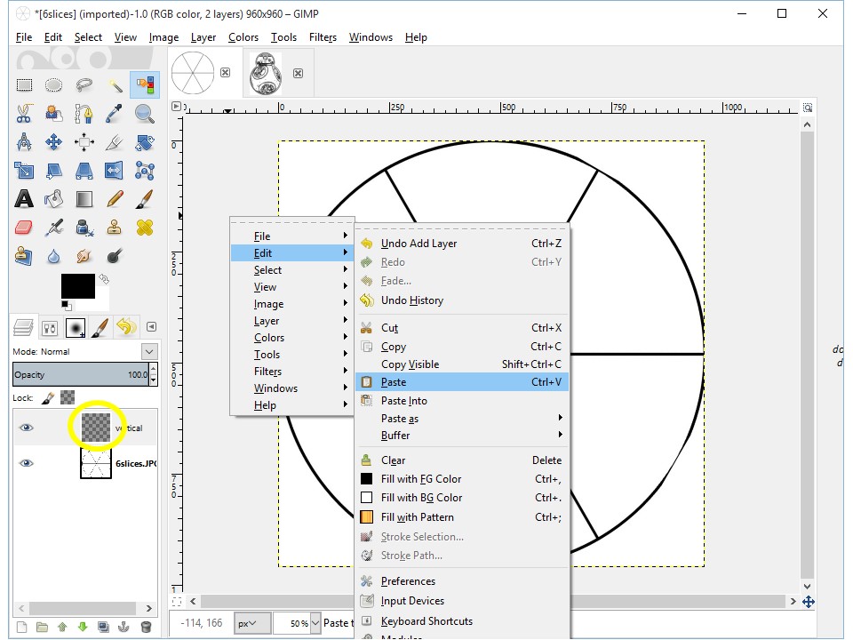The width and height of the screenshot is (853, 640).
Task: Reset colors to default black and white
Action: tap(67, 306)
